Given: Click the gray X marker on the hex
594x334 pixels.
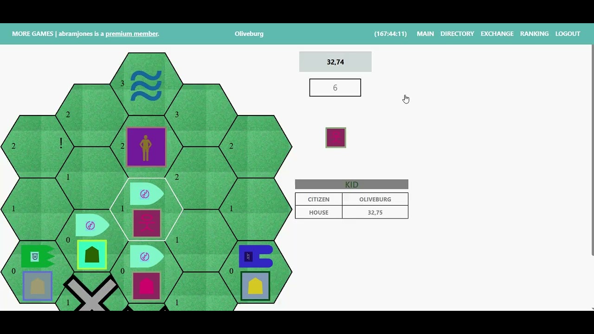Looking at the screenshot, I should tap(91, 293).
